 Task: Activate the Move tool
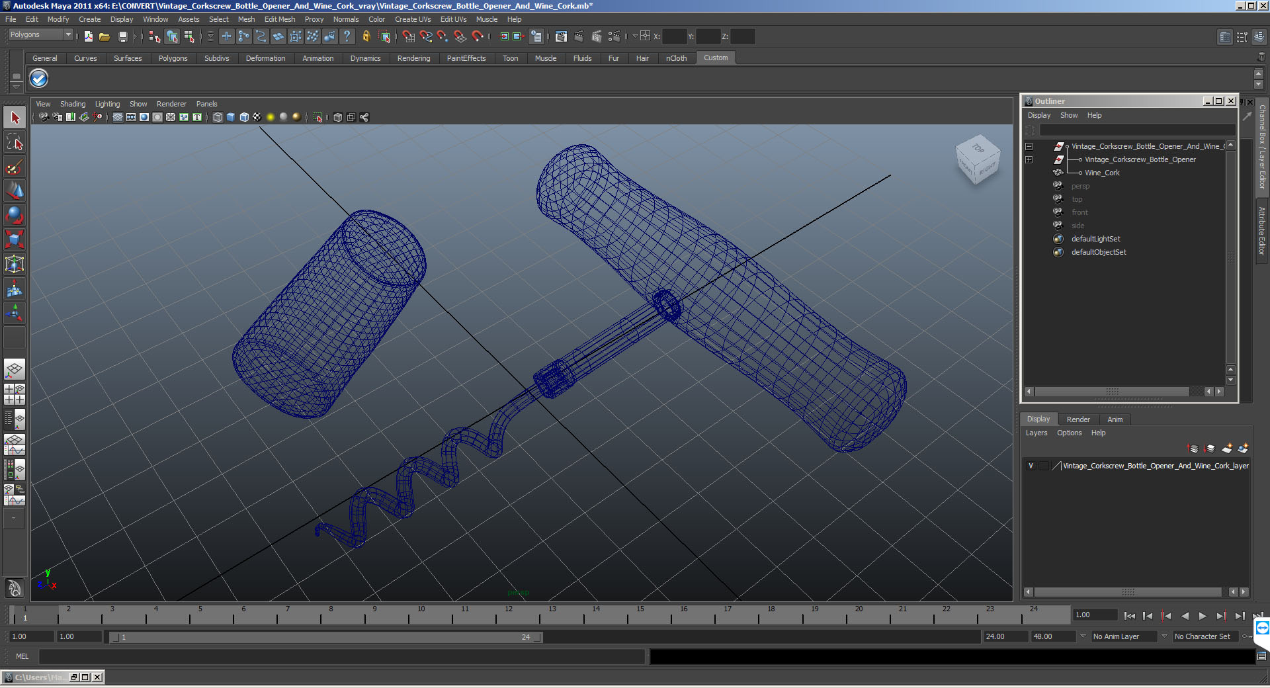tap(15, 191)
